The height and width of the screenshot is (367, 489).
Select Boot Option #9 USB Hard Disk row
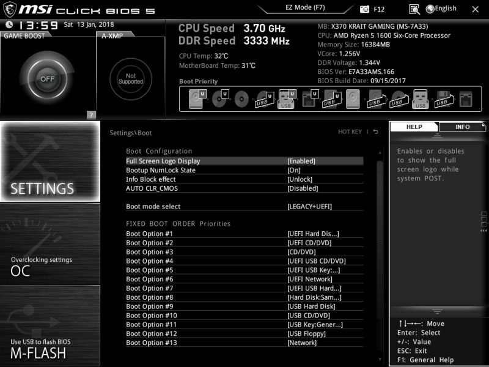tap(244, 306)
